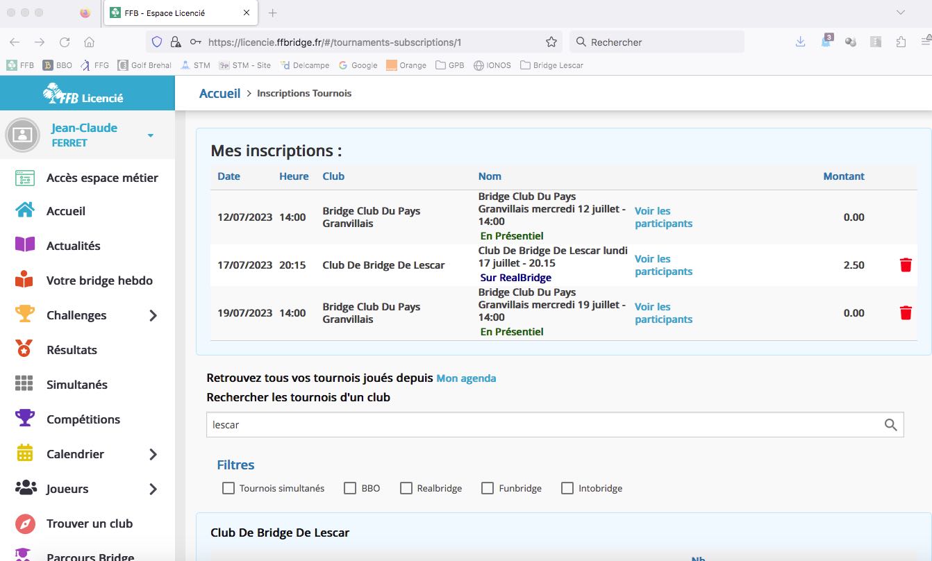Open Résultats from the sidebar

[x=72, y=350]
